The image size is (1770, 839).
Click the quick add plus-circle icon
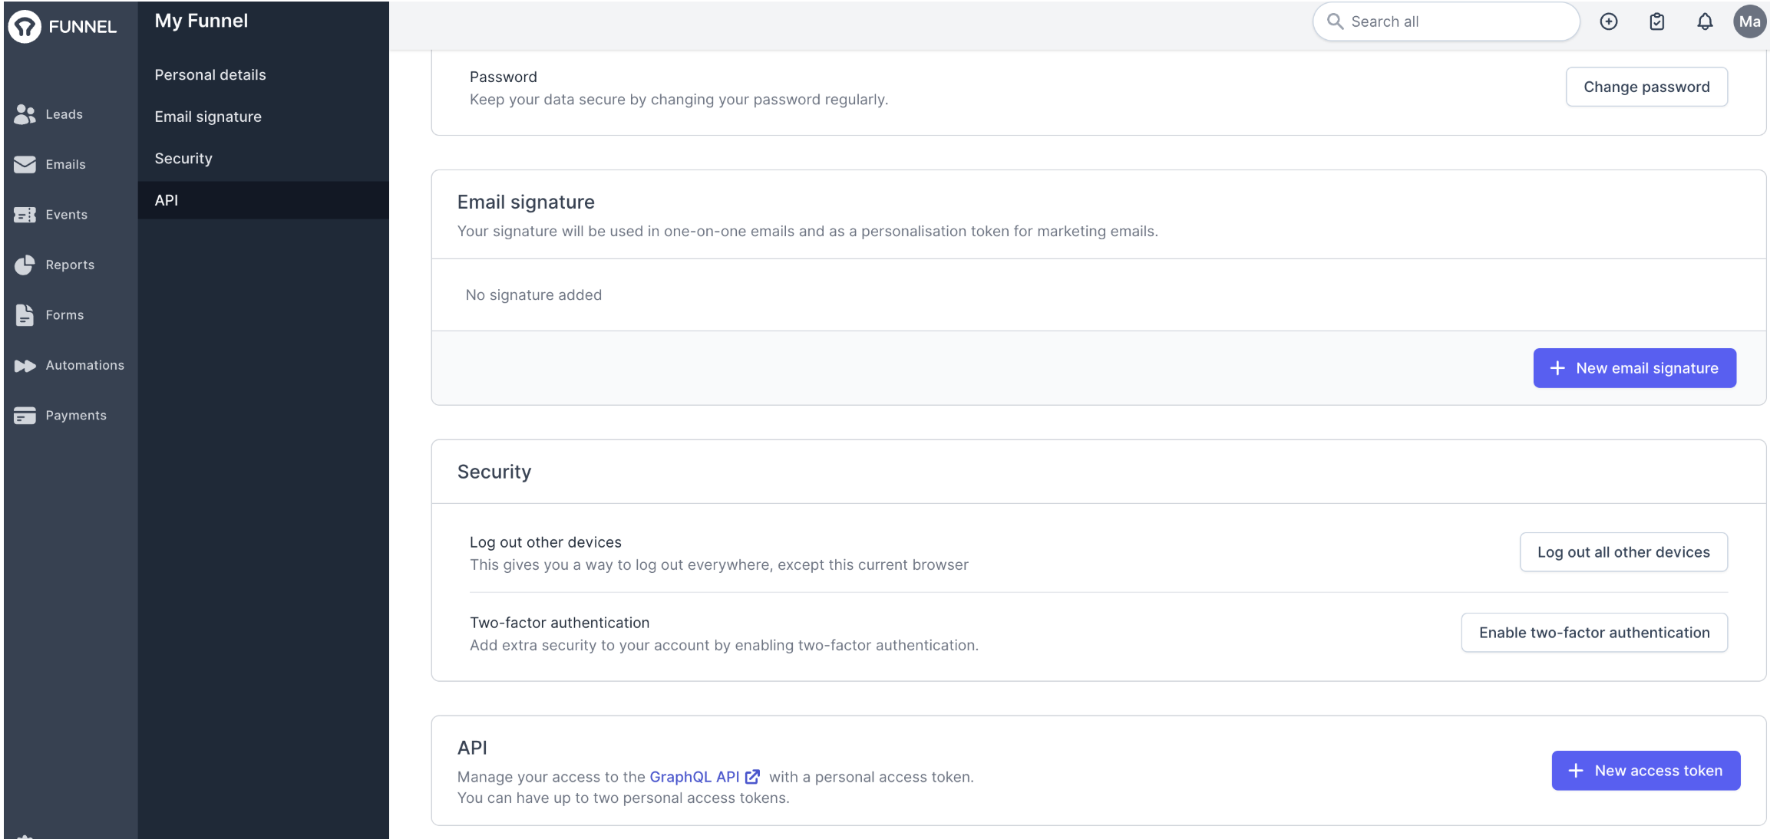1609,21
